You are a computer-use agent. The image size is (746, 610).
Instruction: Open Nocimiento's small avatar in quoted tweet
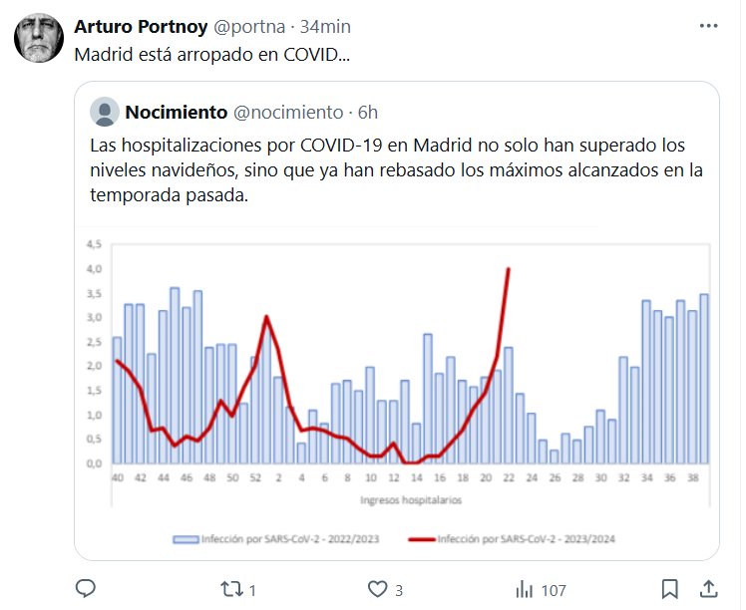point(104,112)
